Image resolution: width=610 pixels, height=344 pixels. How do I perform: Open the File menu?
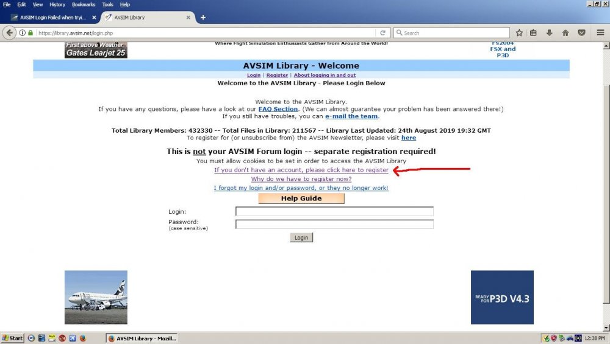(7, 5)
